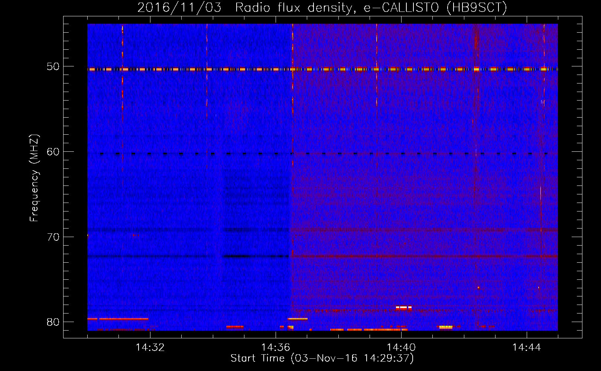Click the 'Frequency (MHZ)' axis label
The width and height of the screenshot is (601, 371).
[34, 178]
